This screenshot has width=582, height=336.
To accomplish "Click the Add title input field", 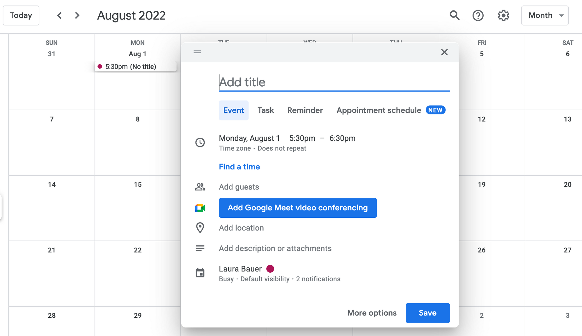I will click(334, 82).
